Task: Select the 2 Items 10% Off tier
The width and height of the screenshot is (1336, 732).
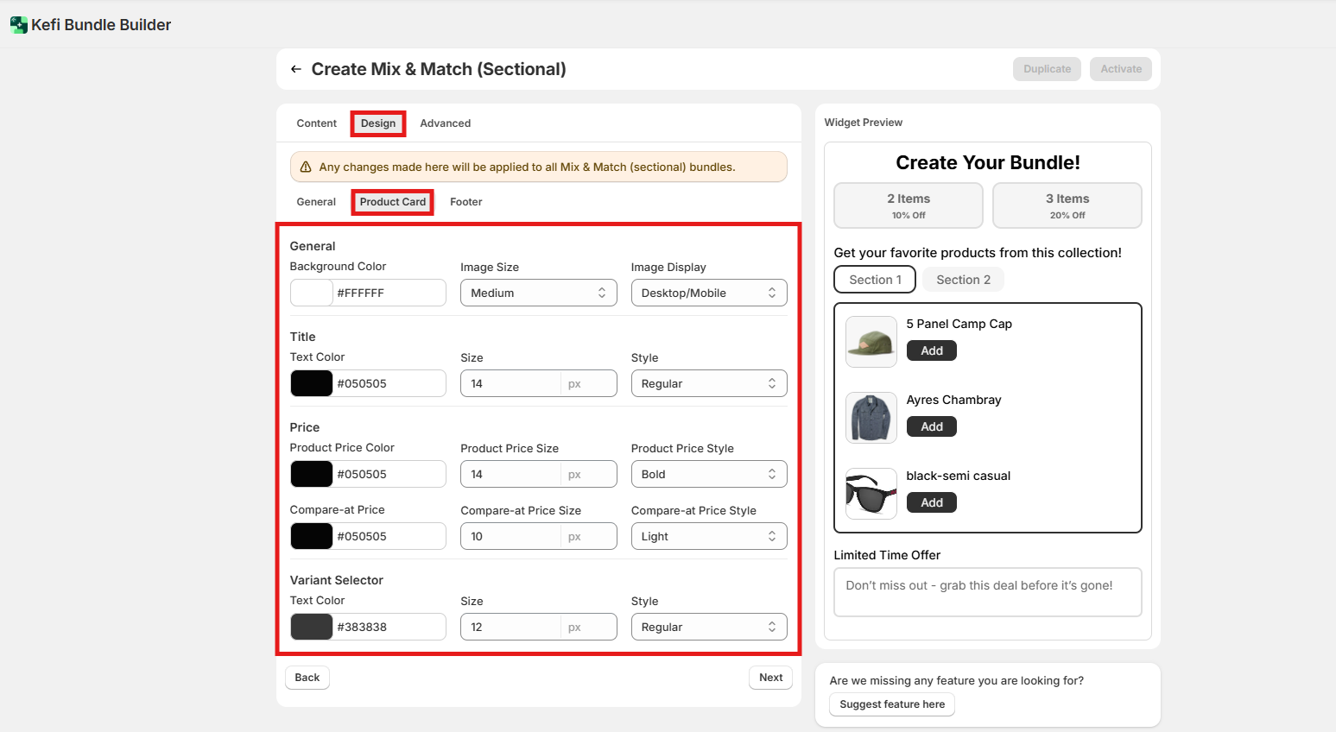Action: (908, 205)
